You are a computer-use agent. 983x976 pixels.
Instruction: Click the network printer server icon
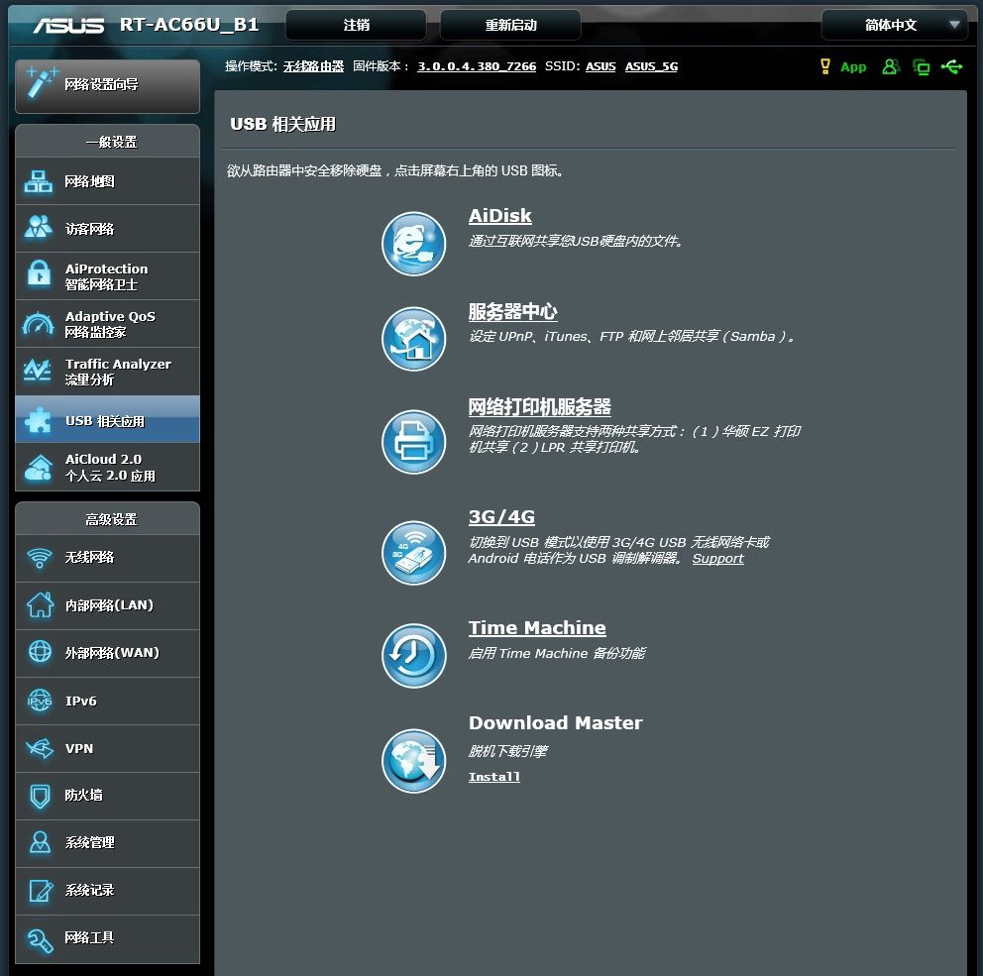click(413, 442)
